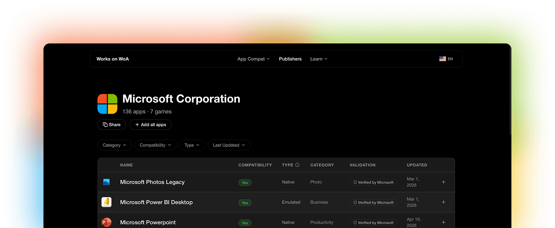The height and width of the screenshot is (228, 555).
Task: Add Microsoft Power BI Desktop with plus icon
Action: 444,202
